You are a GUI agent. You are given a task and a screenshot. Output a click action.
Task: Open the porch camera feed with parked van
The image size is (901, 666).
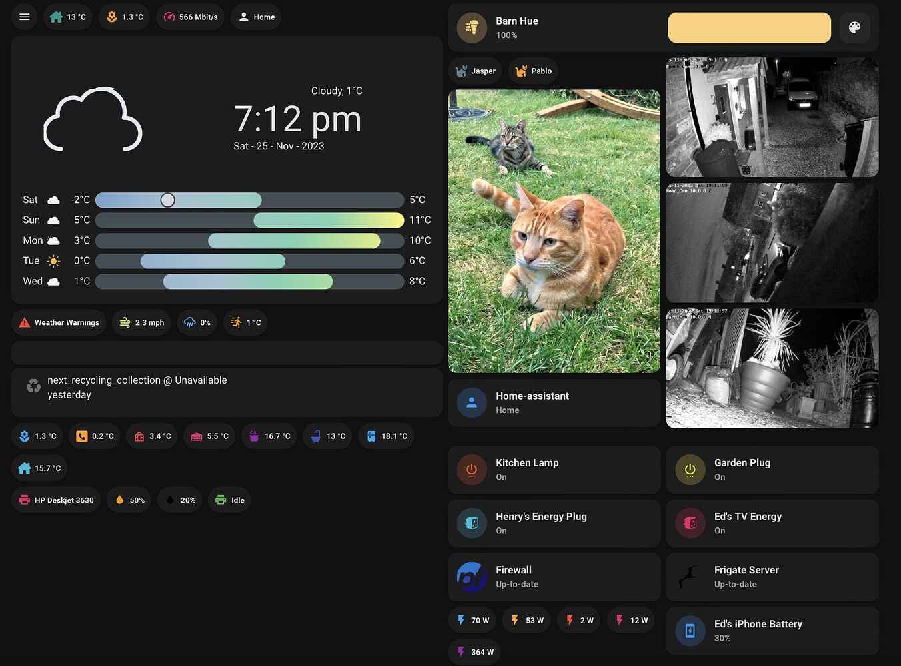(x=772, y=117)
